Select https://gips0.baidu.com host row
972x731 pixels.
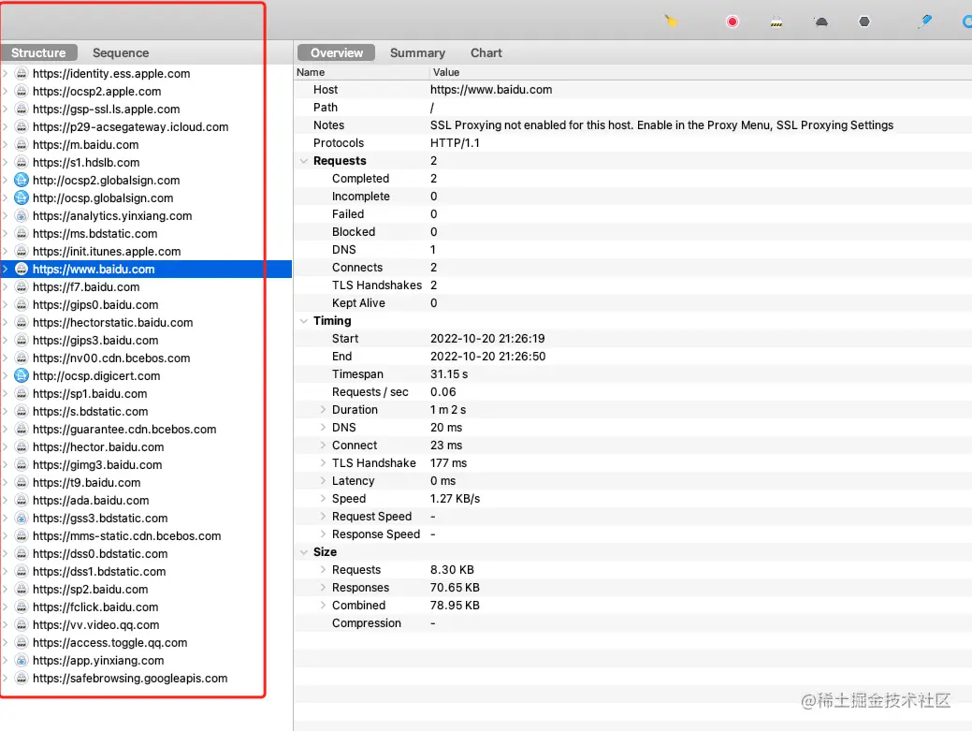146,304
